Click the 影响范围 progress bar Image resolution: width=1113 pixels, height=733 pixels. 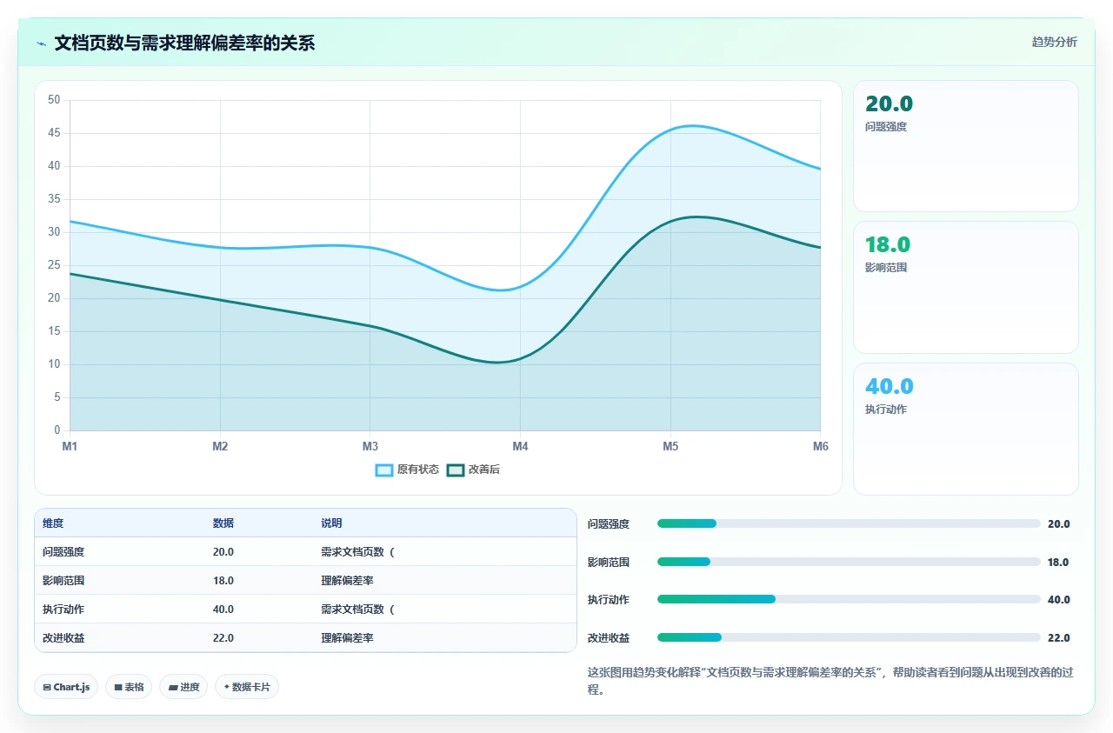click(x=849, y=562)
